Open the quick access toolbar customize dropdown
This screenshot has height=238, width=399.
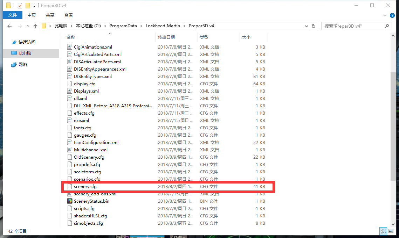(34, 6)
